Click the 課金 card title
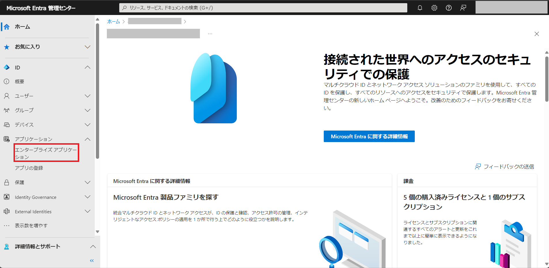549x268 pixels. click(408, 181)
